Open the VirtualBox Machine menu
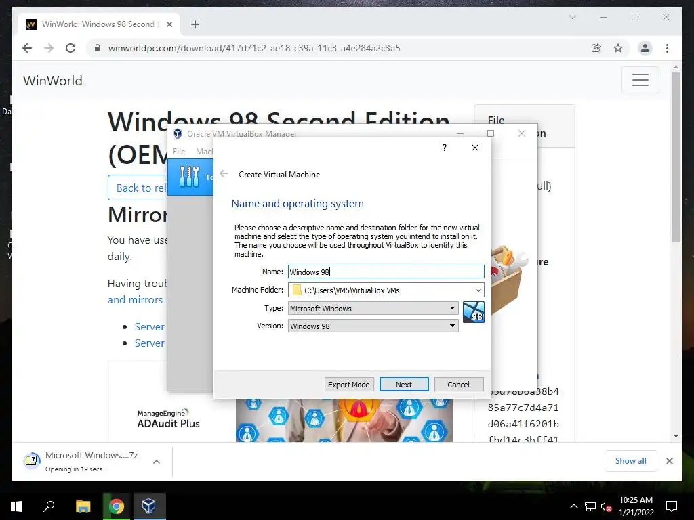 coord(205,151)
